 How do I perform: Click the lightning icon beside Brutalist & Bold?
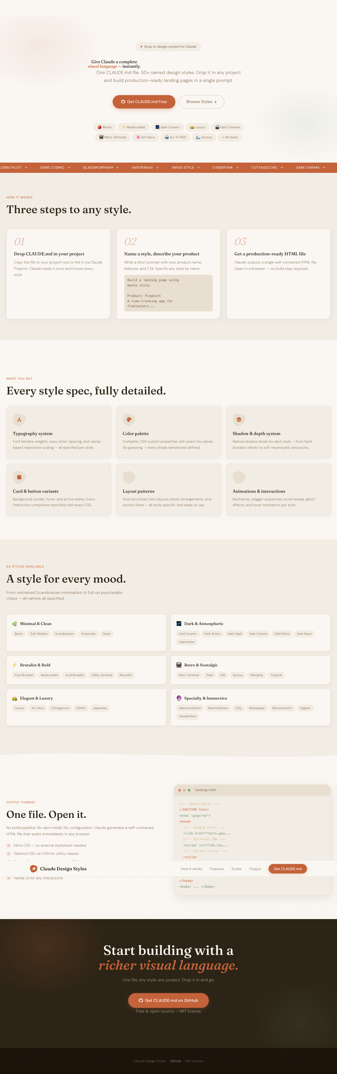tap(14, 665)
